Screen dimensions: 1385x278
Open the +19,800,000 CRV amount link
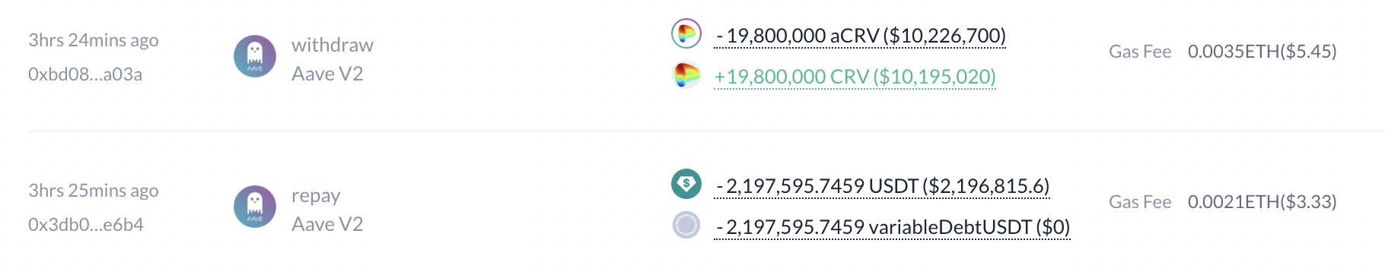coord(855,77)
